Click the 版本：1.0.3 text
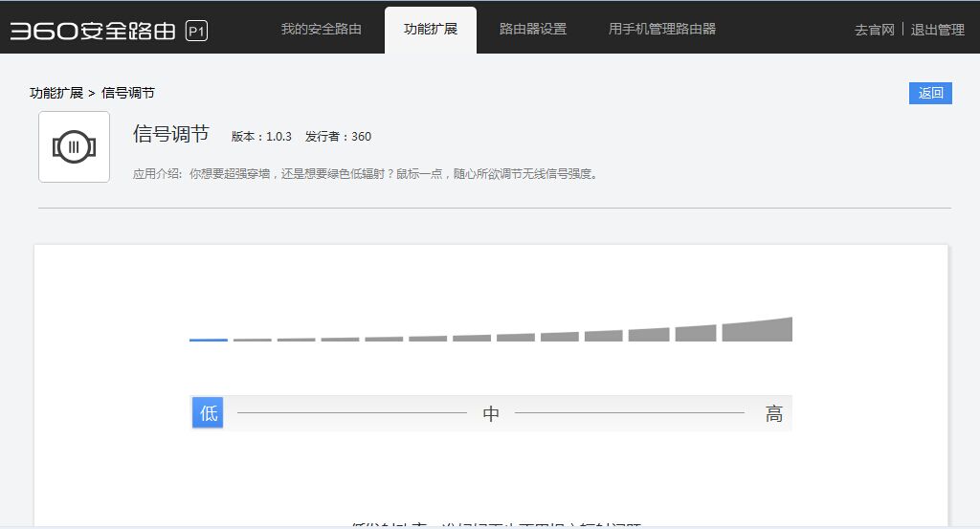 pos(261,136)
